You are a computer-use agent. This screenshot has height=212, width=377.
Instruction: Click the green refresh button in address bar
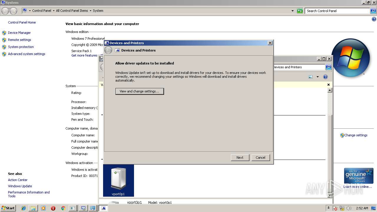pos(300,11)
